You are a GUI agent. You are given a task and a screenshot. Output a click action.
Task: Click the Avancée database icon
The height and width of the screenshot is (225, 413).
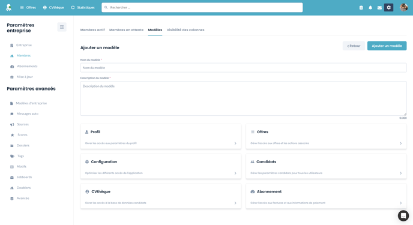[x=12, y=199]
